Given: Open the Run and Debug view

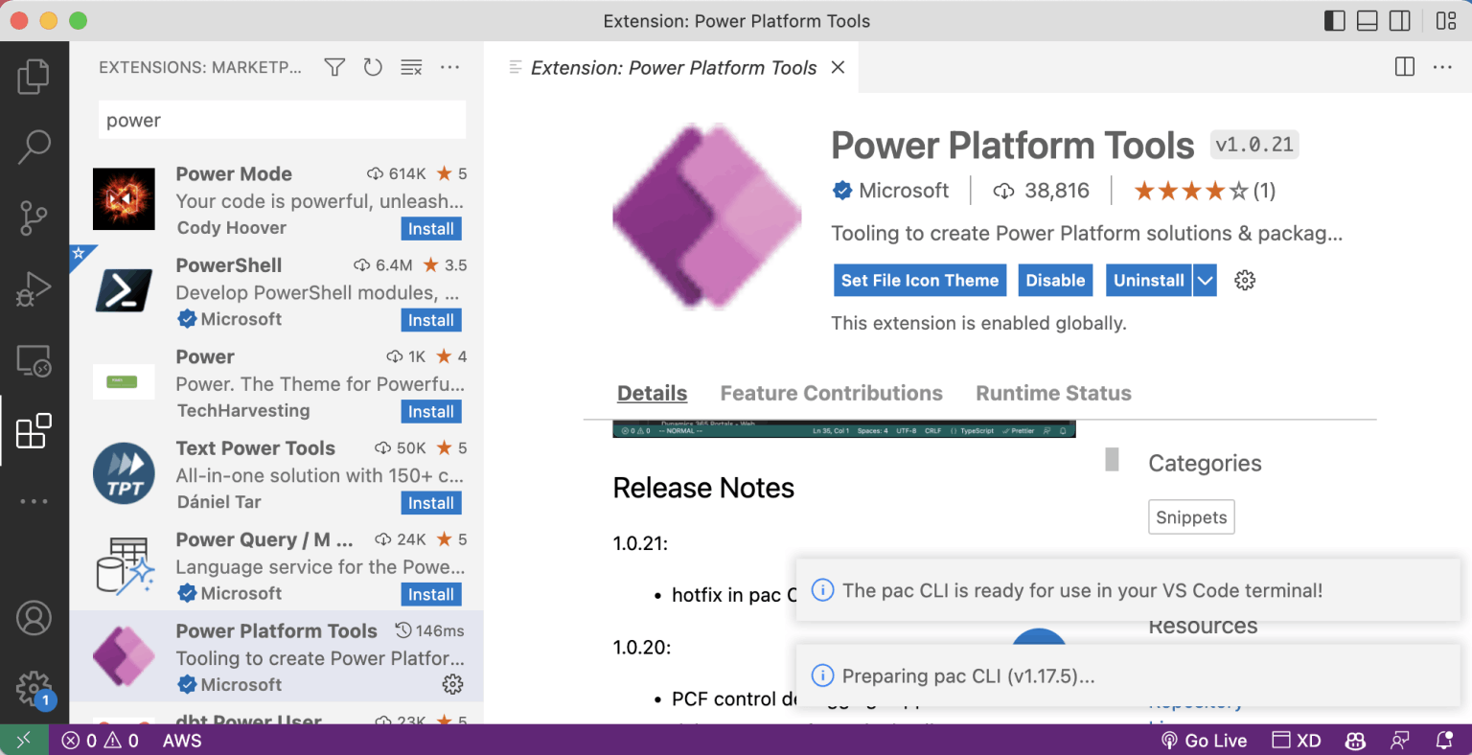Looking at the screenshot, I should (34, 288).
